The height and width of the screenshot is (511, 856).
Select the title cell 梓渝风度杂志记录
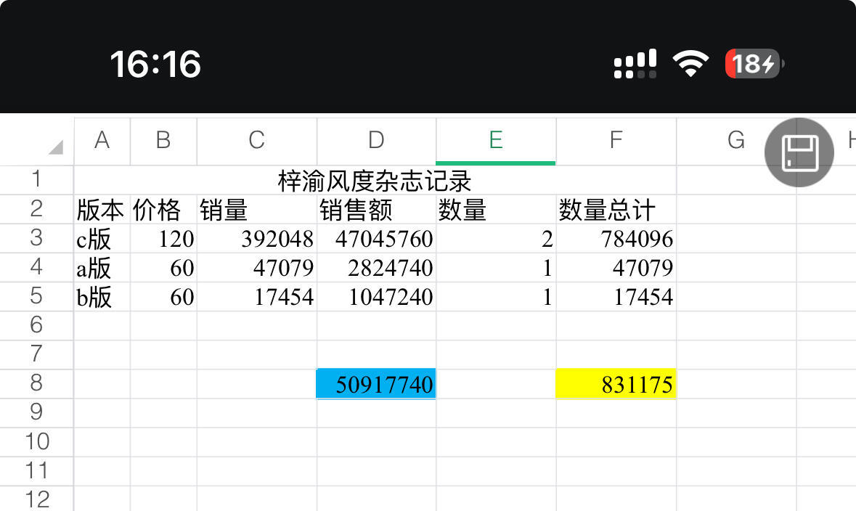375,180
